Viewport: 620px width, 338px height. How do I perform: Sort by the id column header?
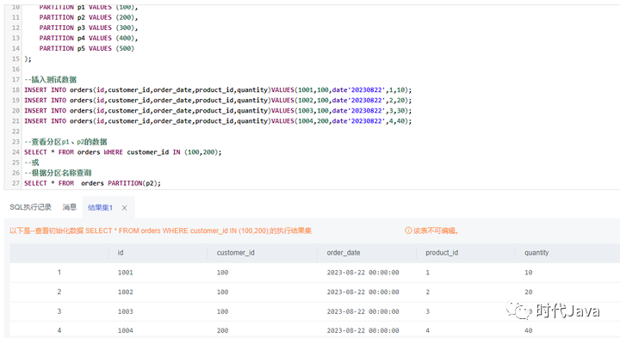click(121, 253)
